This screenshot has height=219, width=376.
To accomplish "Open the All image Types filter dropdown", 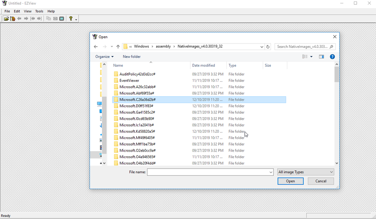I will [306, 172].
